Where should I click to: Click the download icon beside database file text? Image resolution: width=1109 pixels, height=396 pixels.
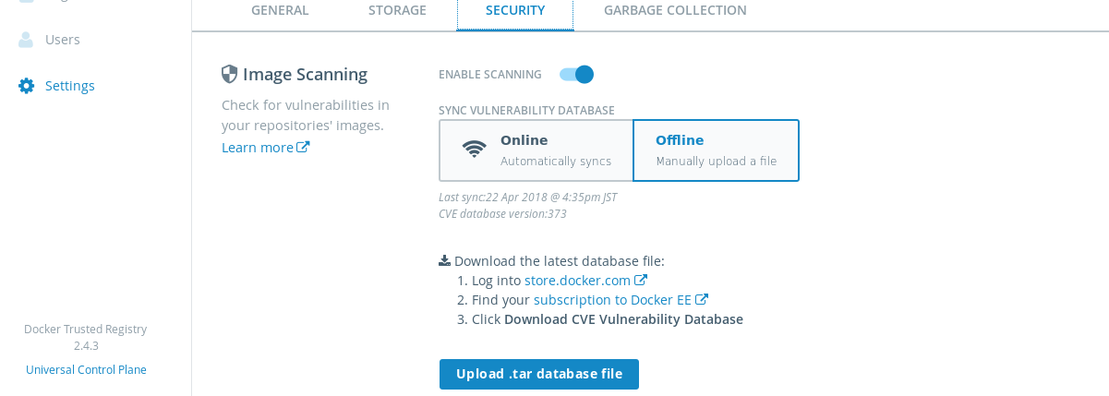[x=444, y=260]
